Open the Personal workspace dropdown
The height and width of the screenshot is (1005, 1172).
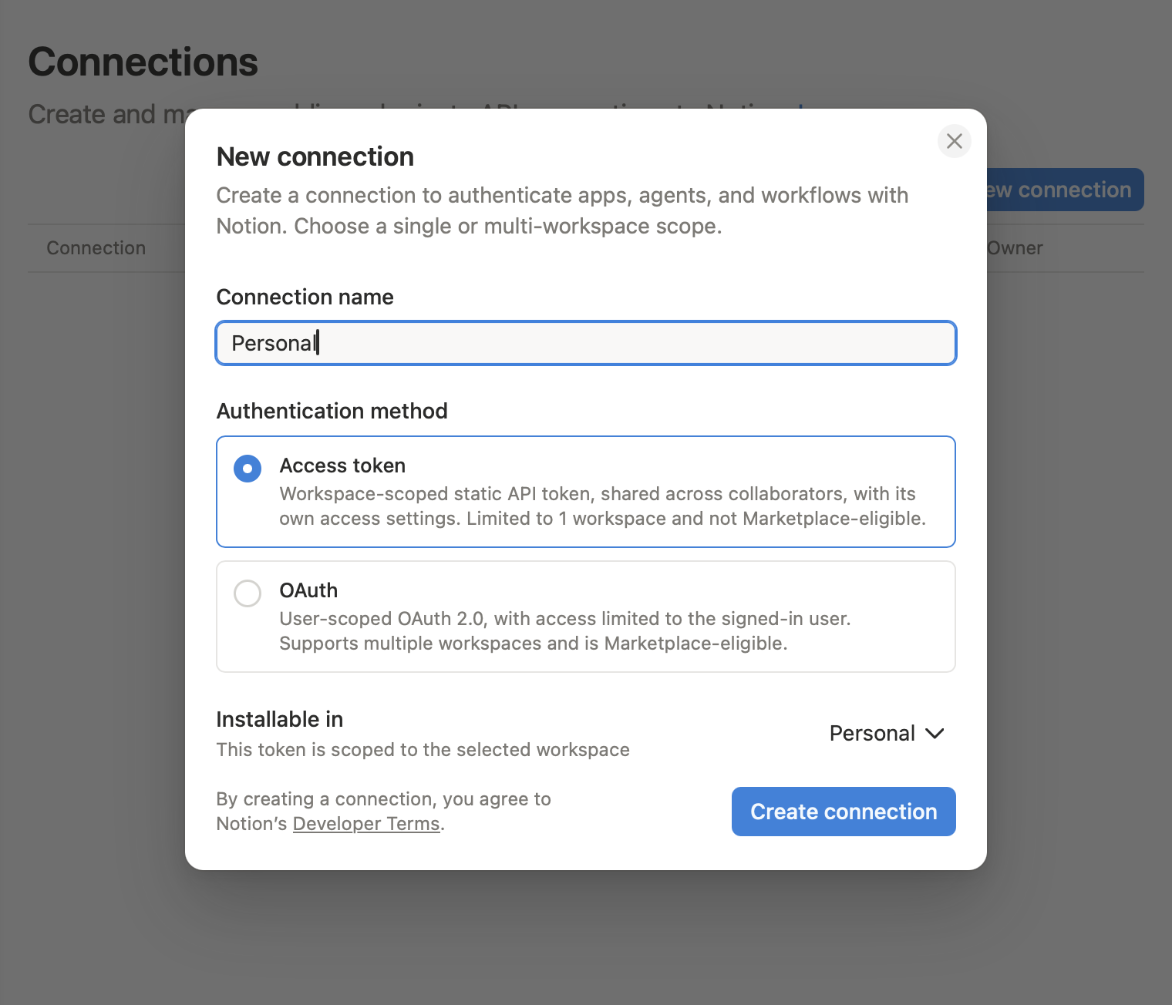[x=887, y=733]
